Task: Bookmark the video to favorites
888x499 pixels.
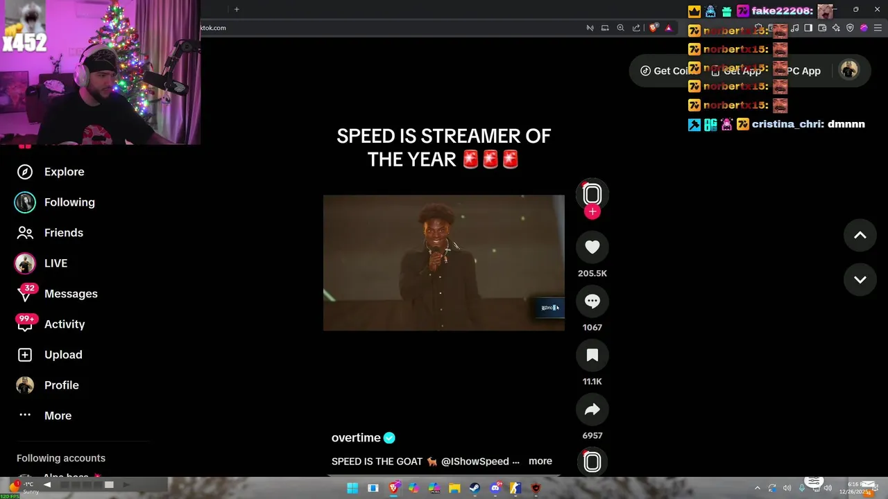Action: tap(592, 355)
